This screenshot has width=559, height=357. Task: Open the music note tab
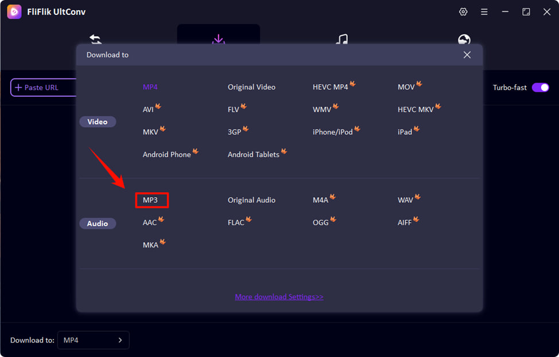tap(341, 39)
